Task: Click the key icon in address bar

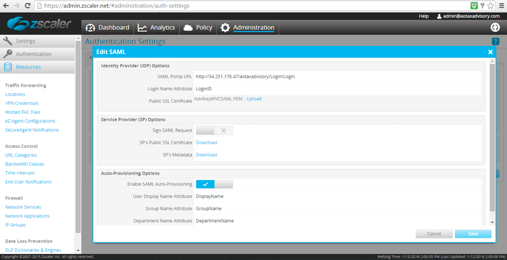Action: coord(482,6)
